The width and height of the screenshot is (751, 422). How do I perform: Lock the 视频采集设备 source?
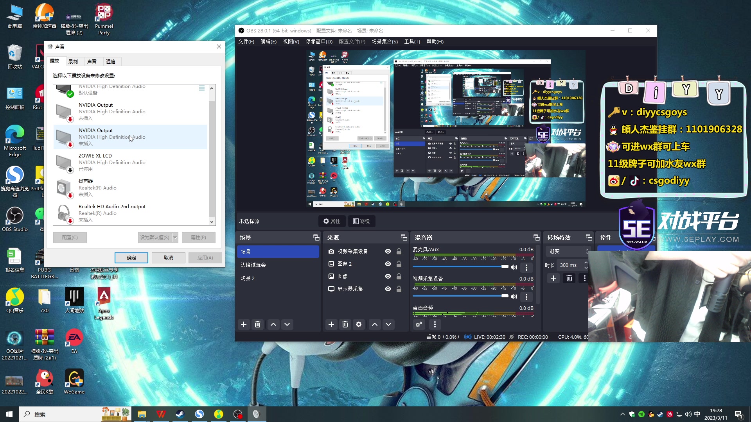[399, 251]
